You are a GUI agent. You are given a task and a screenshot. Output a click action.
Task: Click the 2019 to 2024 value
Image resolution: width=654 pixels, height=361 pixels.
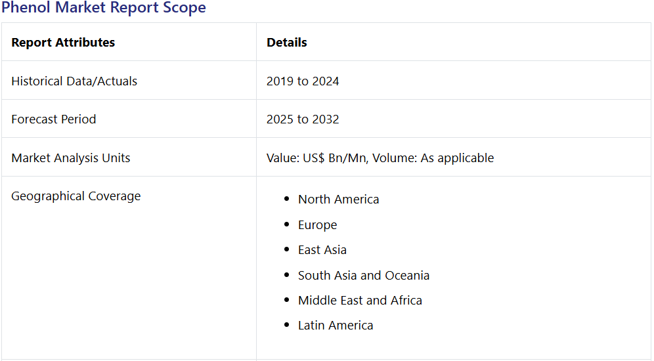pyautogui.click(x=303, y=81)
